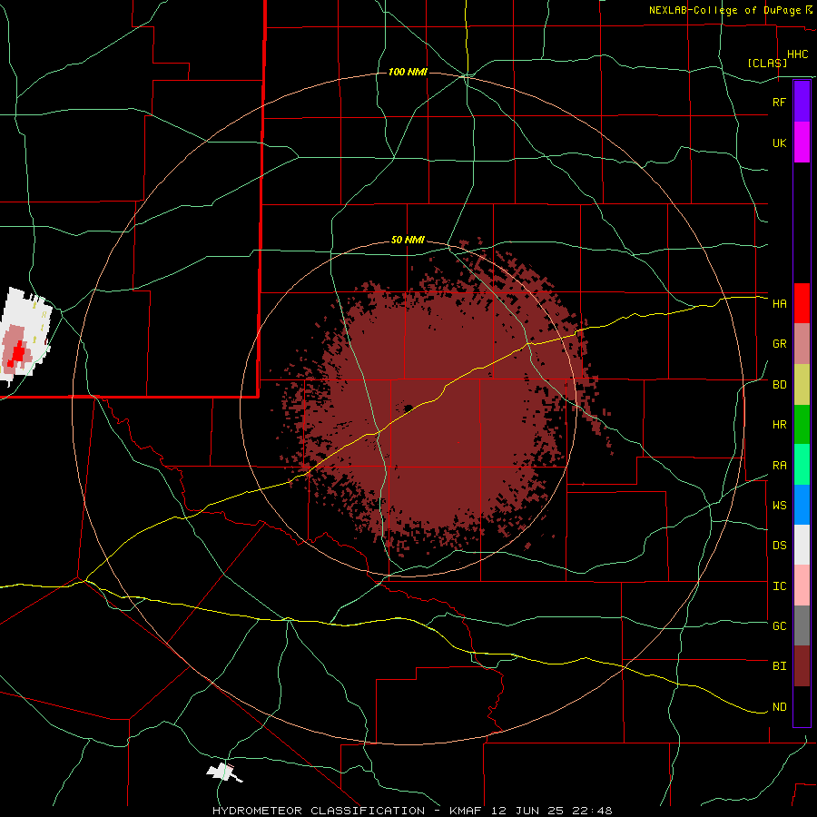This screenshot has height=817, width=817.
Task: Select the blue WS legend swatch
Action: [x=802, y=505]
